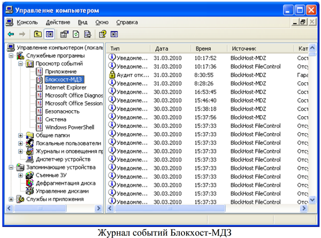321x238 pixels.
Task: Expand the Общие папки node
Action: tap(20, 135)
